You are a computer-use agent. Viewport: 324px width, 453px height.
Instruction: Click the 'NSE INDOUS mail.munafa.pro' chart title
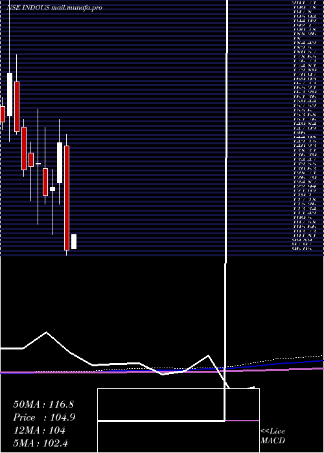click(x=54, y=8)
